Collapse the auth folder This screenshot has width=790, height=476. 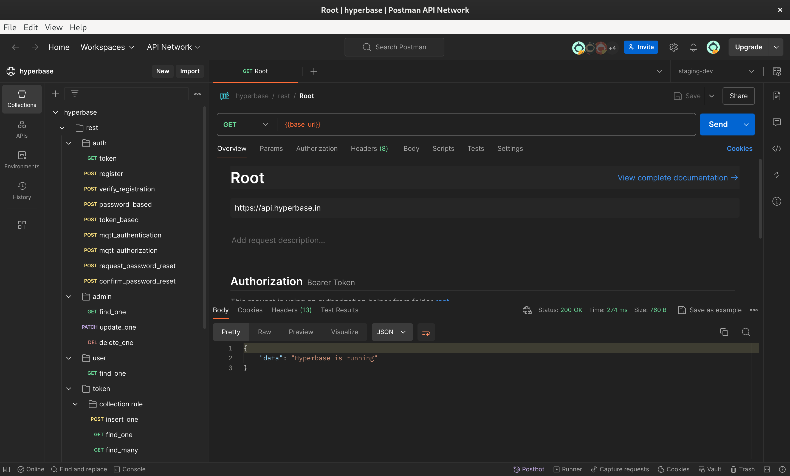point(69,143)
